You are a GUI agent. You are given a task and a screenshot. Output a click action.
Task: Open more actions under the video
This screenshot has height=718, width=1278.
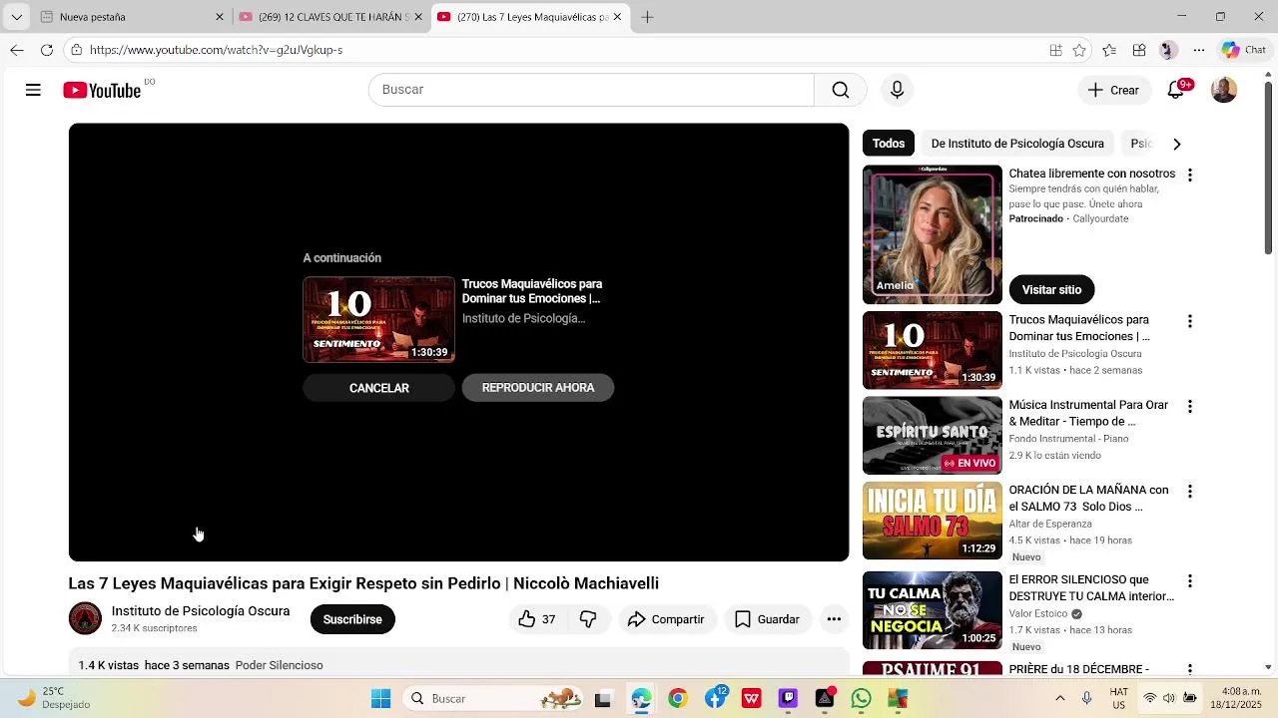point(834,619)
